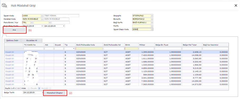Close the Hızlı Müstahsil Girişi window

point(236,6)
